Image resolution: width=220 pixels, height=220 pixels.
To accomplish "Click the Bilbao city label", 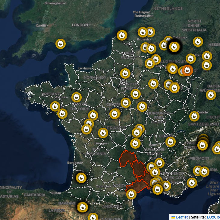I will point(56,193).
